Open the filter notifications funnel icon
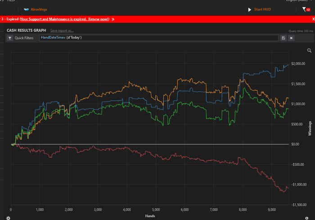 click(305, 9)
